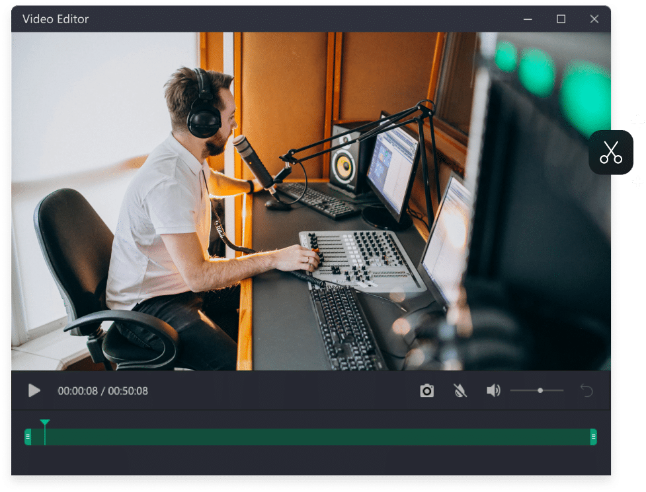
Task: Minimize the Video Editor window
Action: coord(527,19)
